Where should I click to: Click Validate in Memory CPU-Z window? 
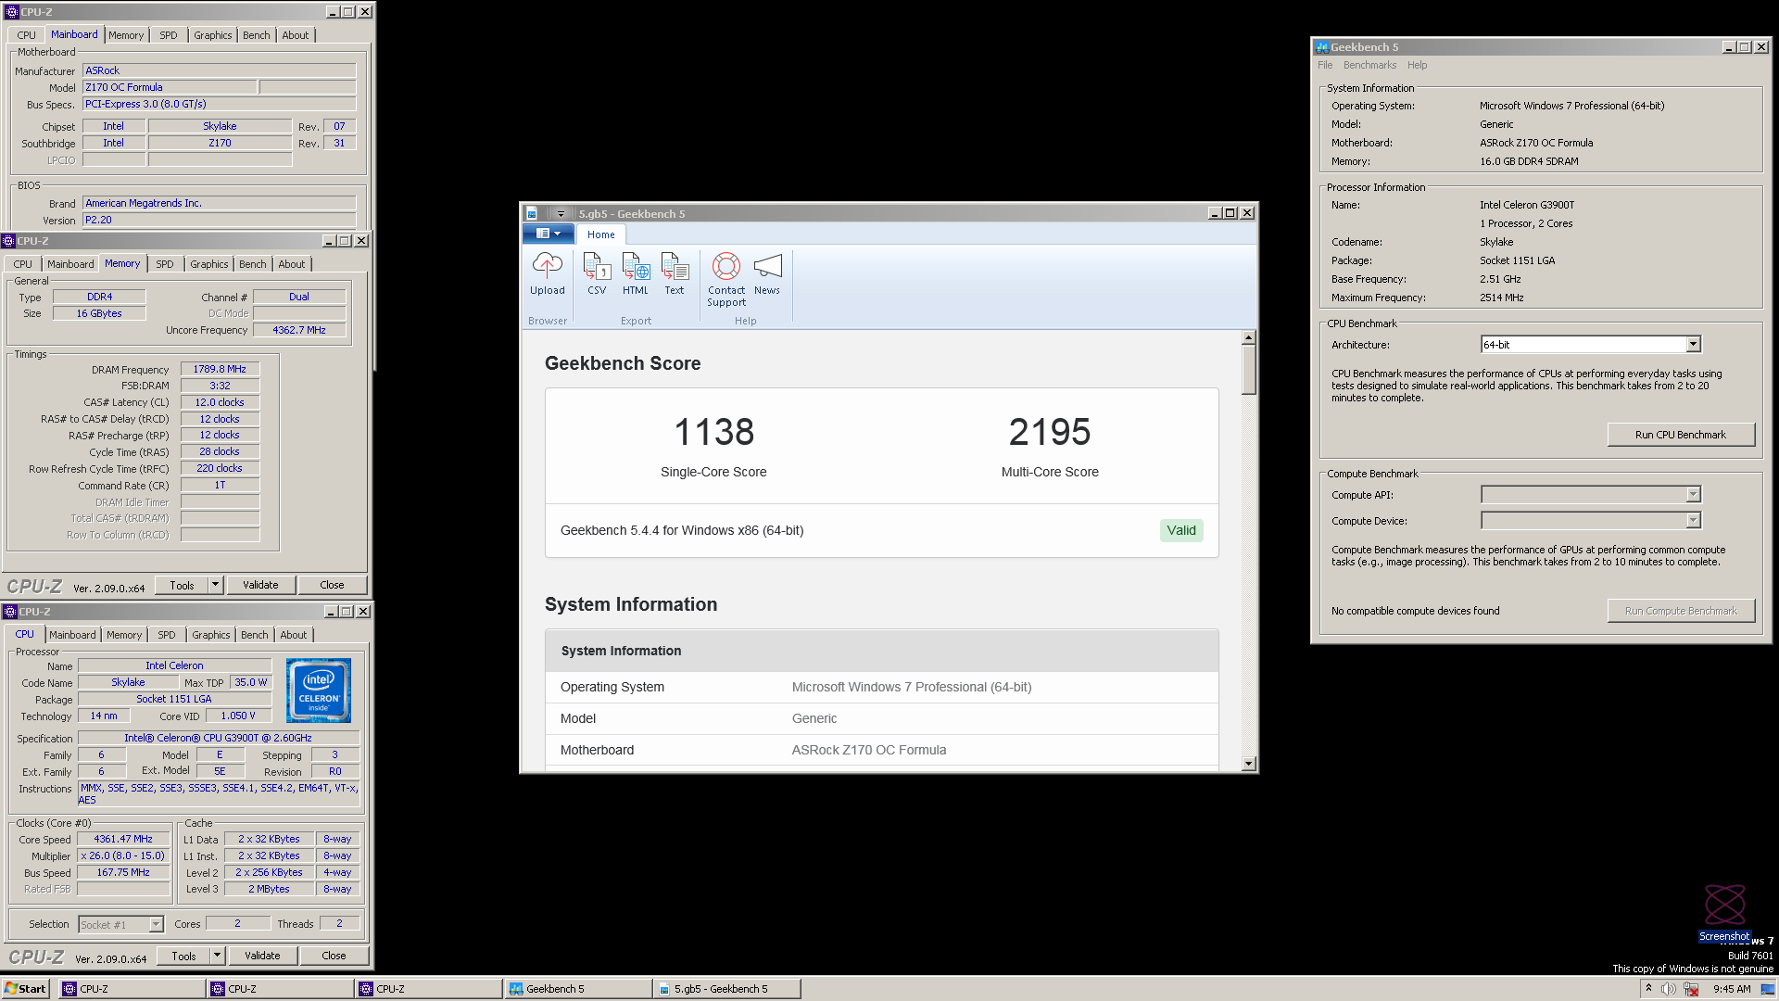[260, 585]
